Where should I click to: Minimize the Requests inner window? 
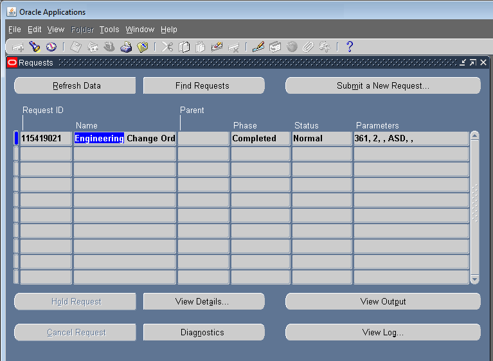tap(463, 62)
